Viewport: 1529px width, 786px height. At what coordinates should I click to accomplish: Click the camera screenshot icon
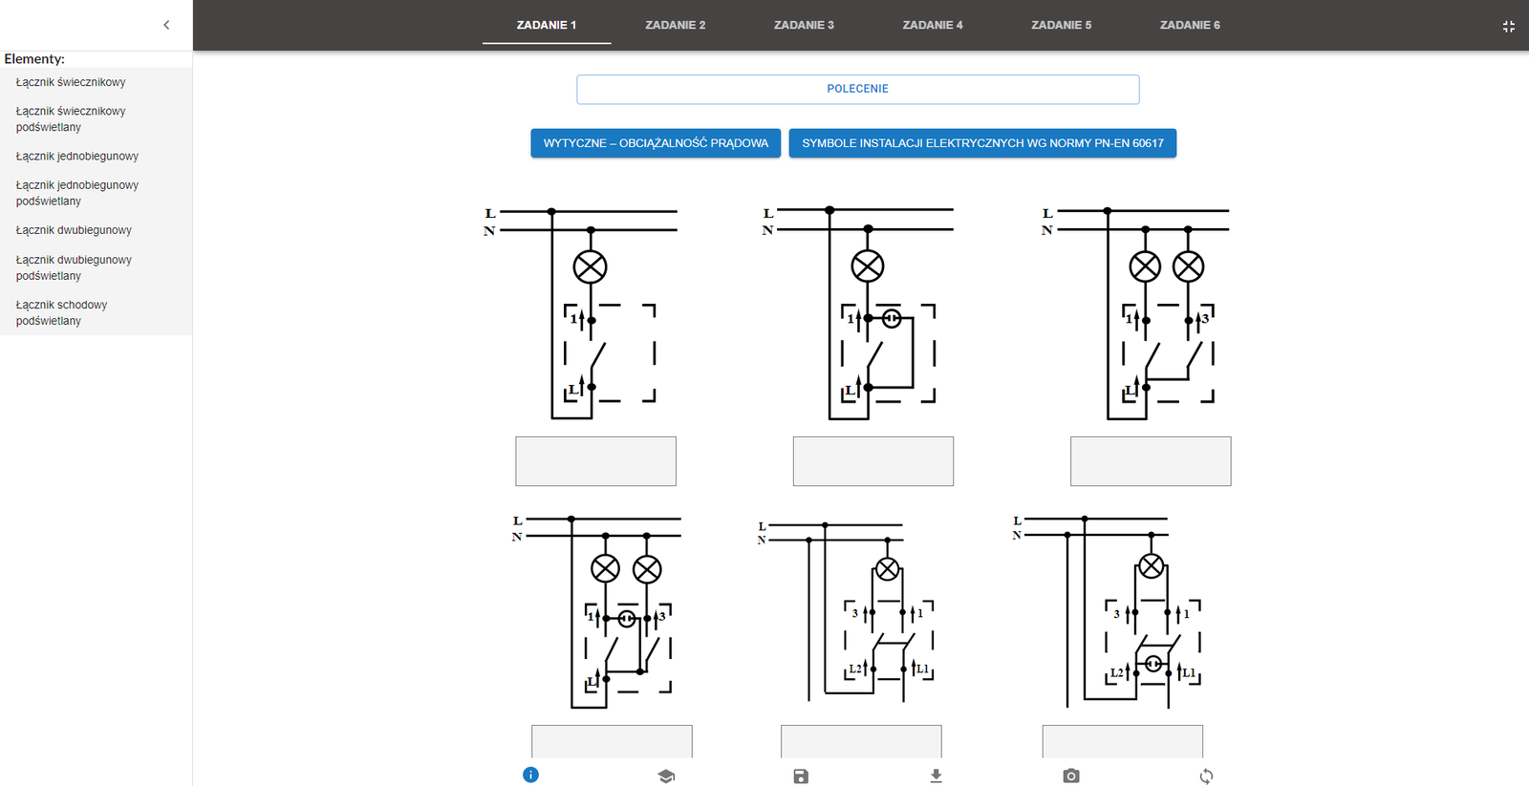tap(1071, 775)
